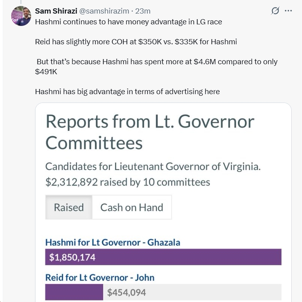Click Hashmi's purple $1,850,174 bar

[x=163, y=257]
